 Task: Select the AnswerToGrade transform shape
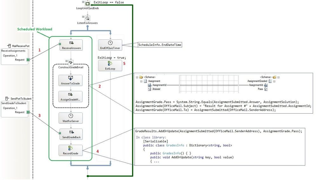coord(70,80)
